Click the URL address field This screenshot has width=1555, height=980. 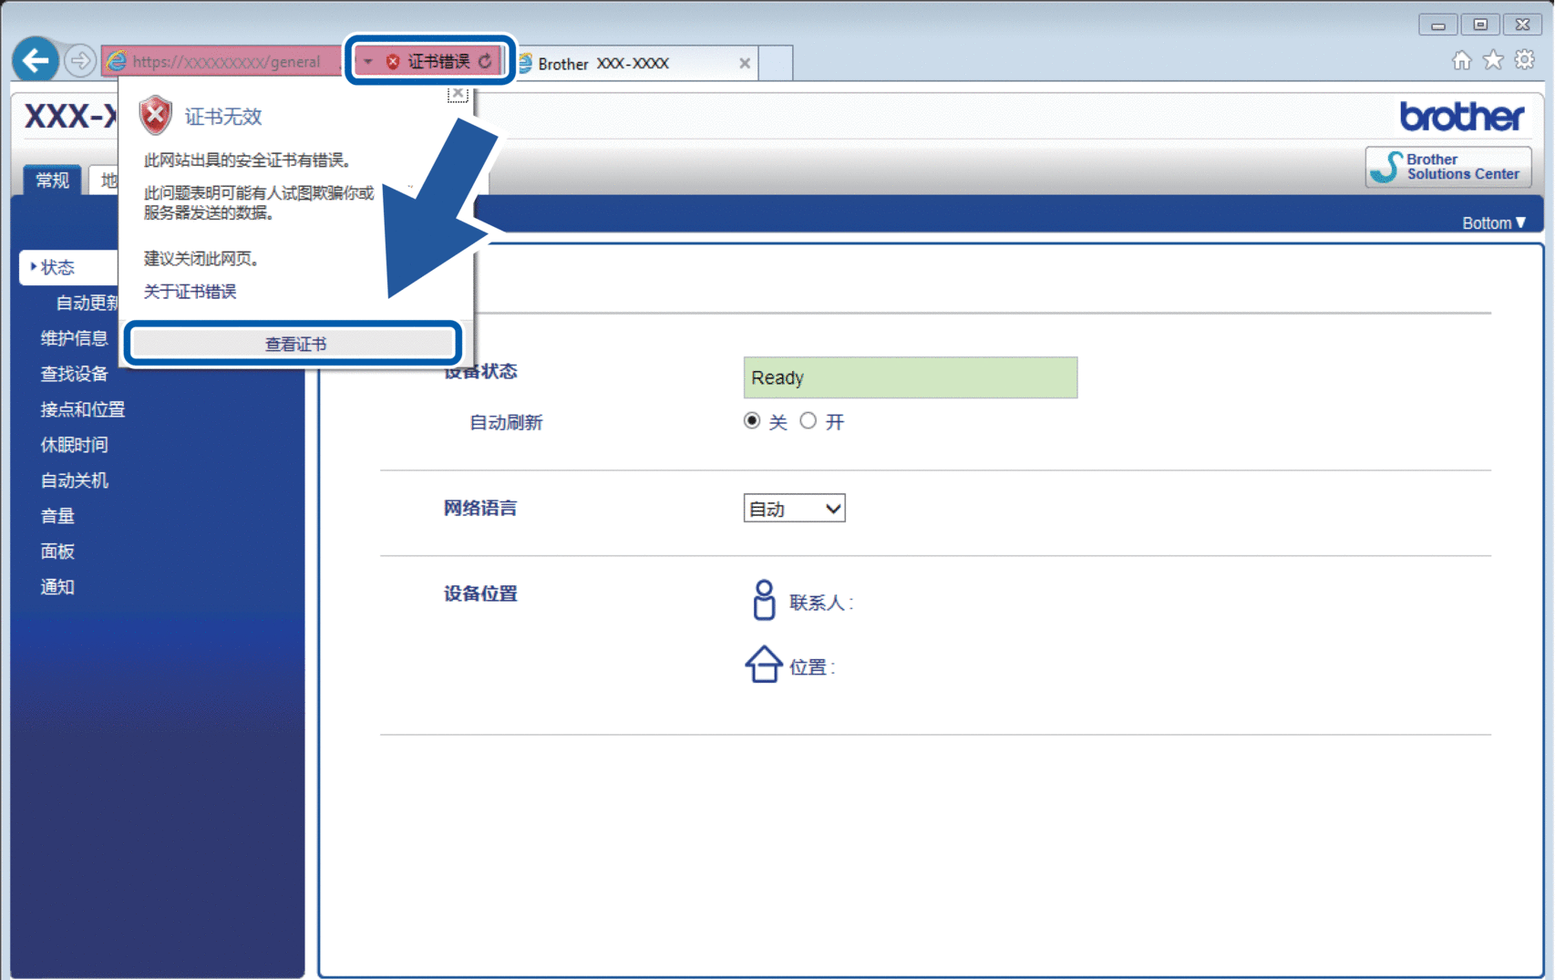click(x=226, y=62)
